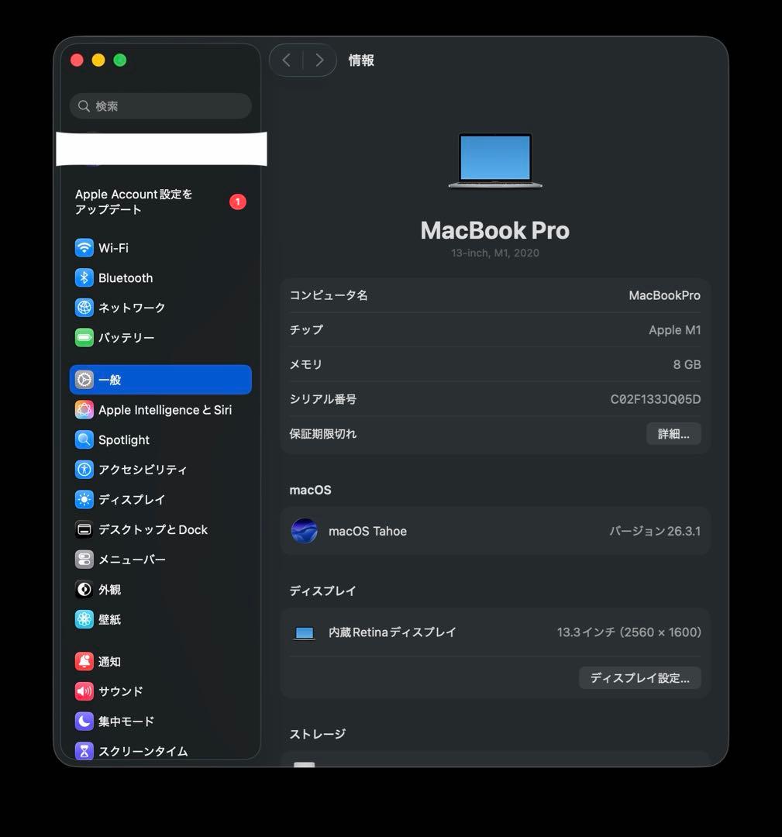This screenshot has height=837, width=782.
Task: Open デスクトップとDock settings
Action: click(x=151, y=529)
